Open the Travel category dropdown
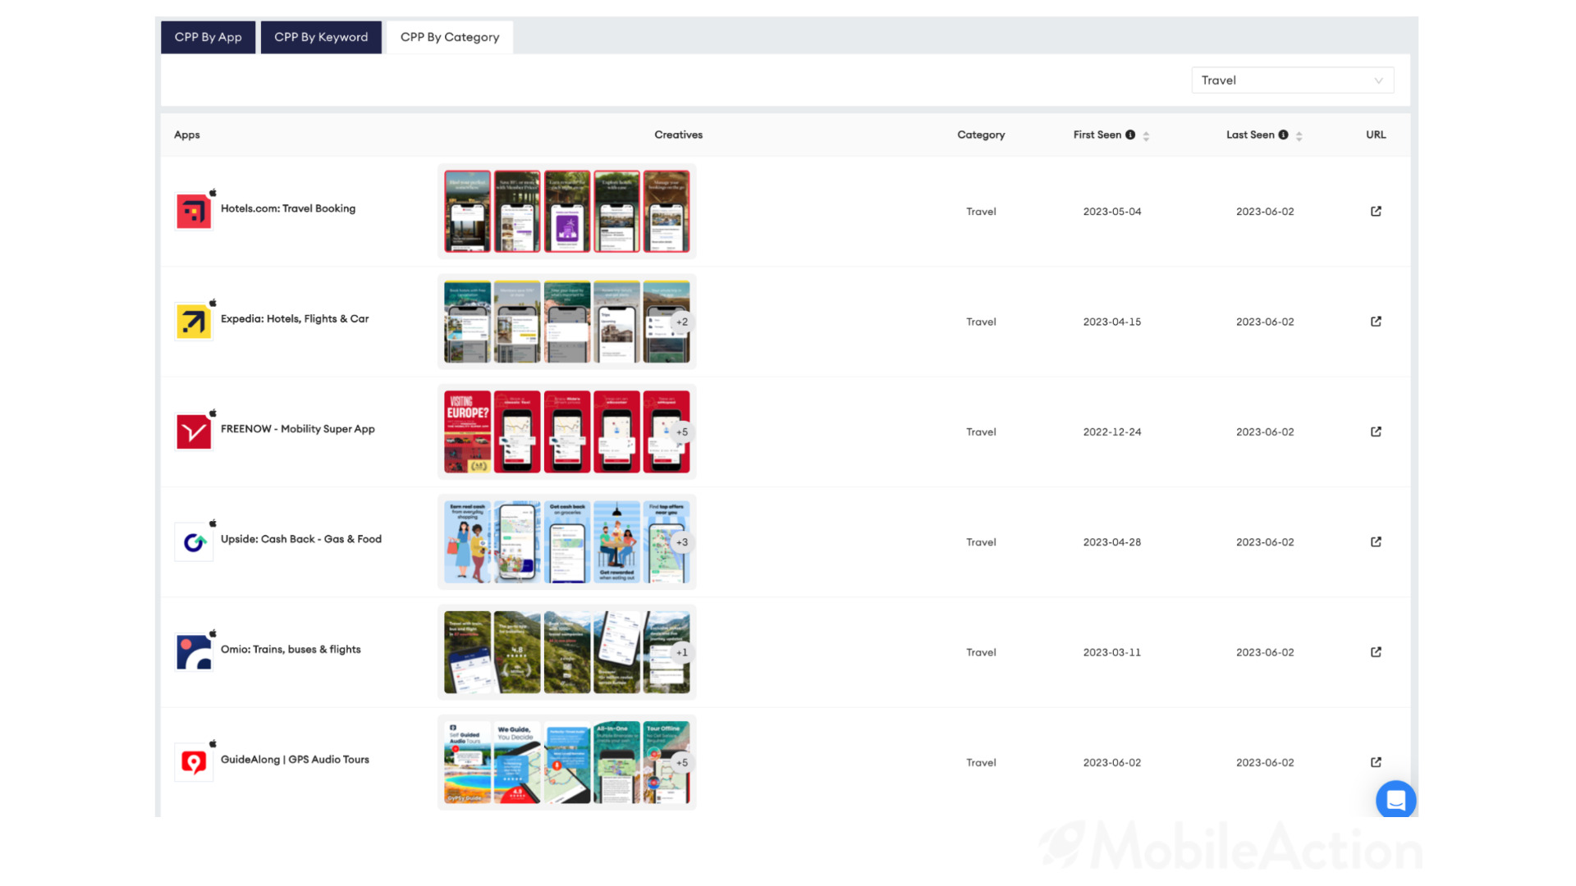 pyautogui.click(x=1292, y=80)
